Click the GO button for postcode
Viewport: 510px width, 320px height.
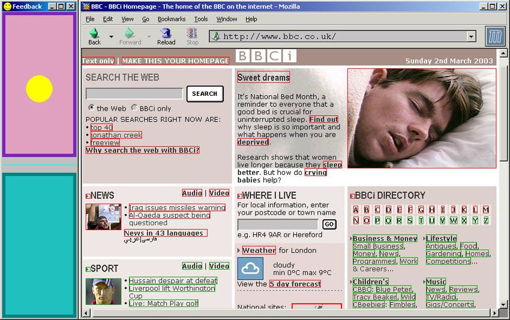[329, 224]
